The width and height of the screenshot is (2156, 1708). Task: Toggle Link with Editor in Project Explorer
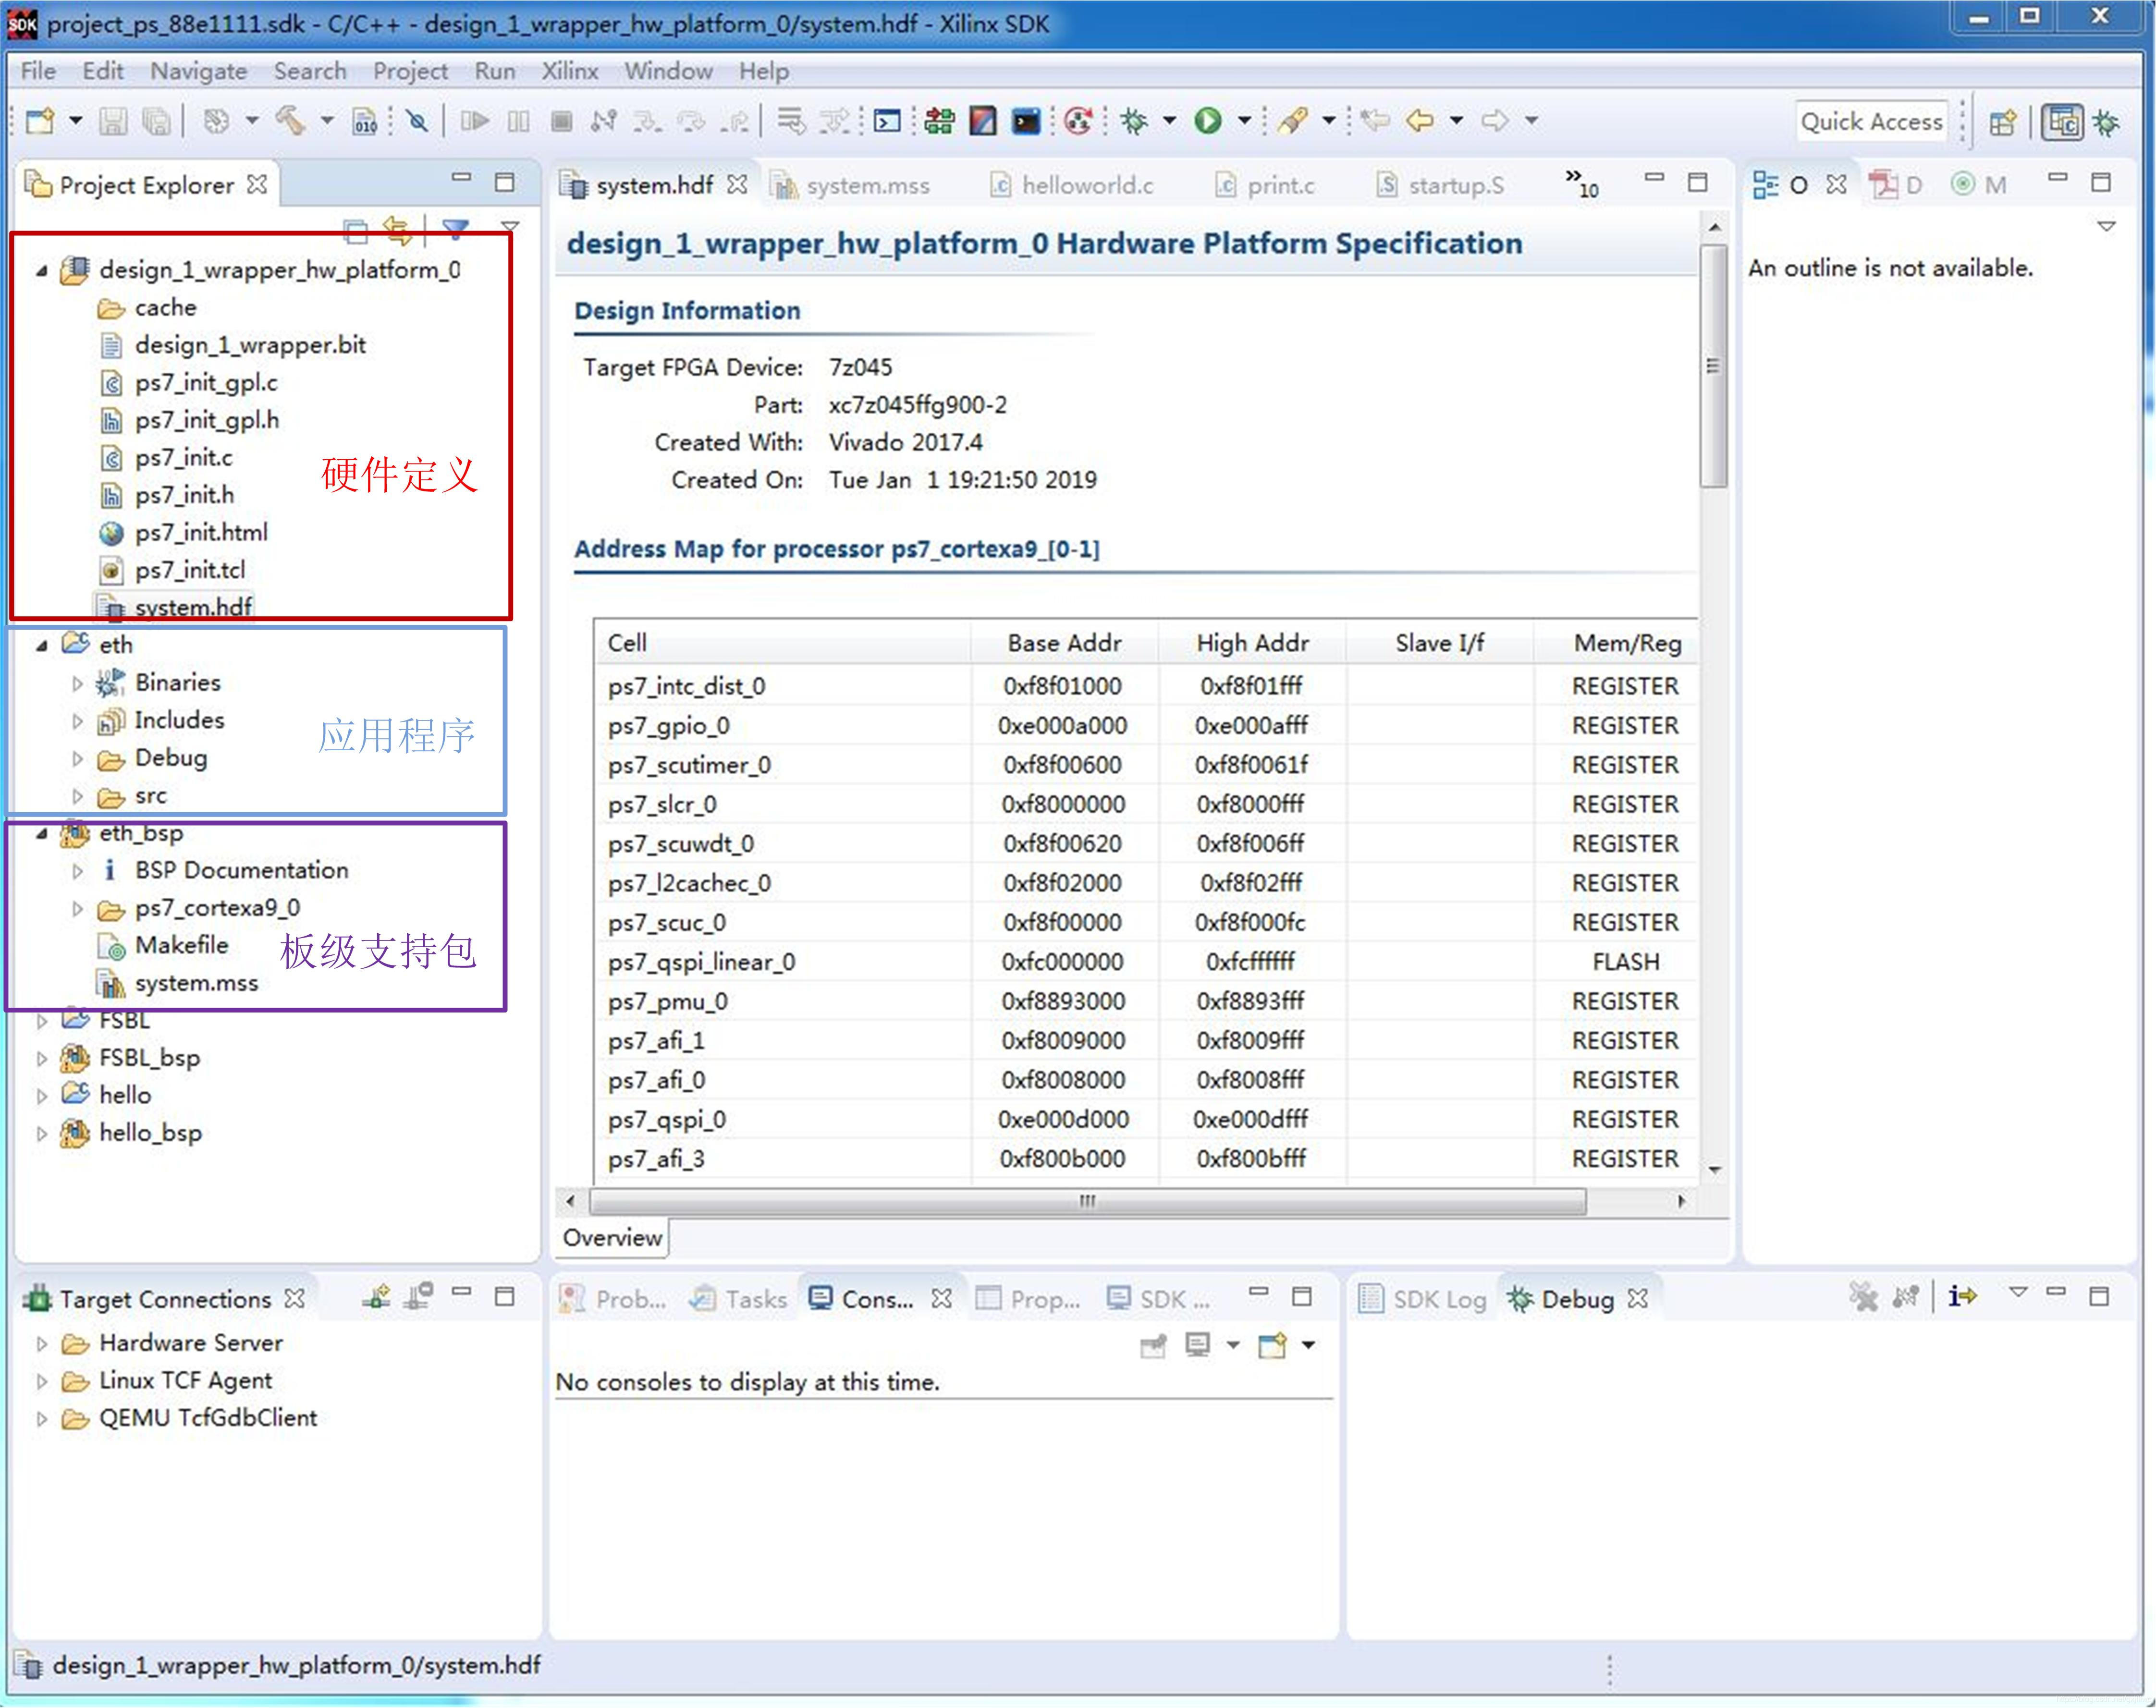coord(398,231)
